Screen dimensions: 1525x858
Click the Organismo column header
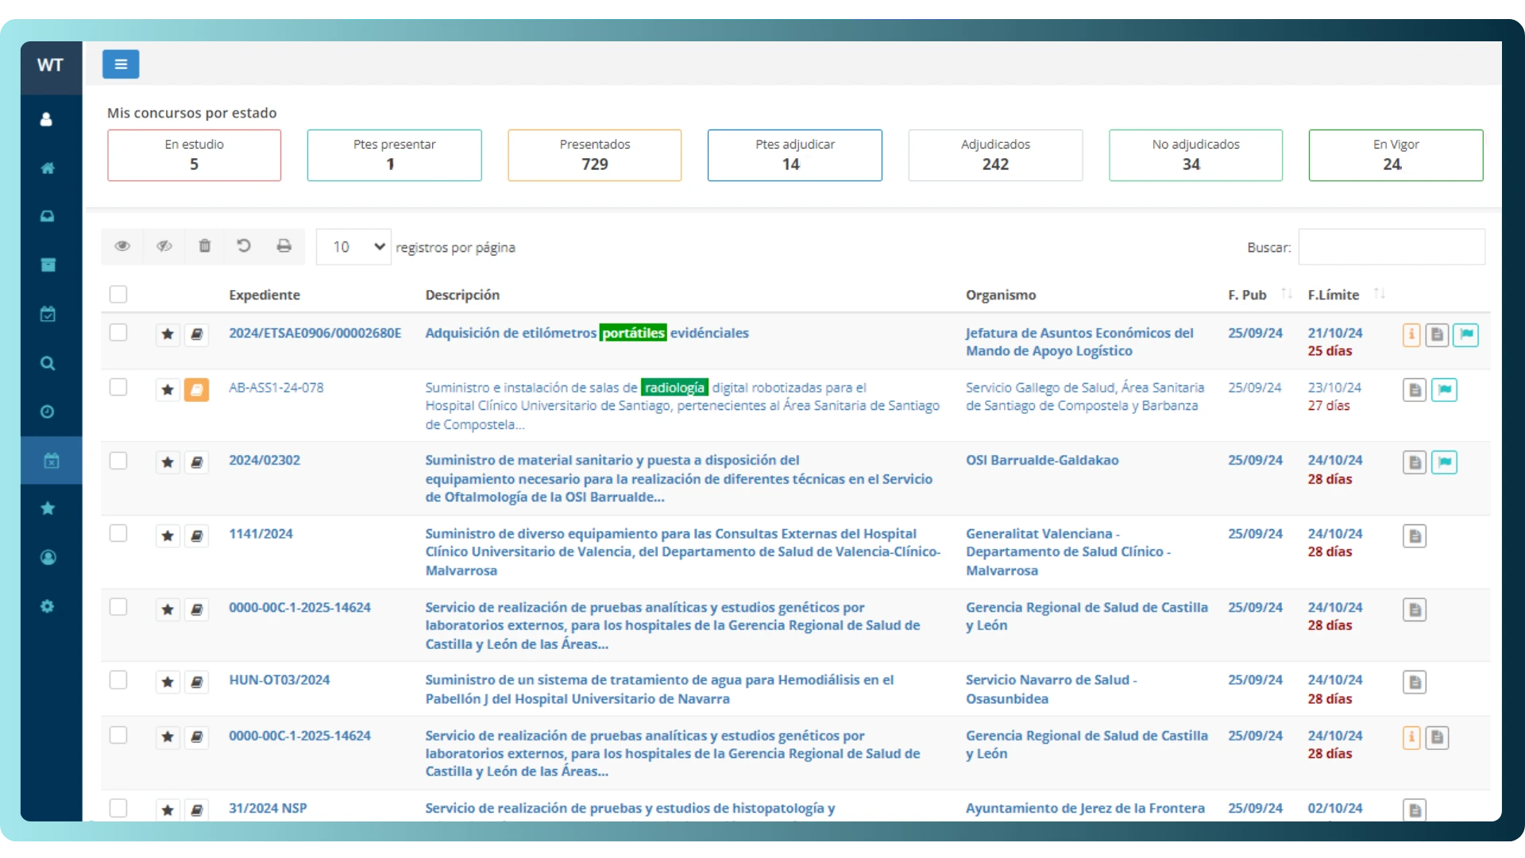[1001, 295]
